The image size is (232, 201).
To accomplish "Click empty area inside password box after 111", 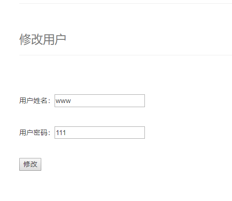I will [105, 132].
